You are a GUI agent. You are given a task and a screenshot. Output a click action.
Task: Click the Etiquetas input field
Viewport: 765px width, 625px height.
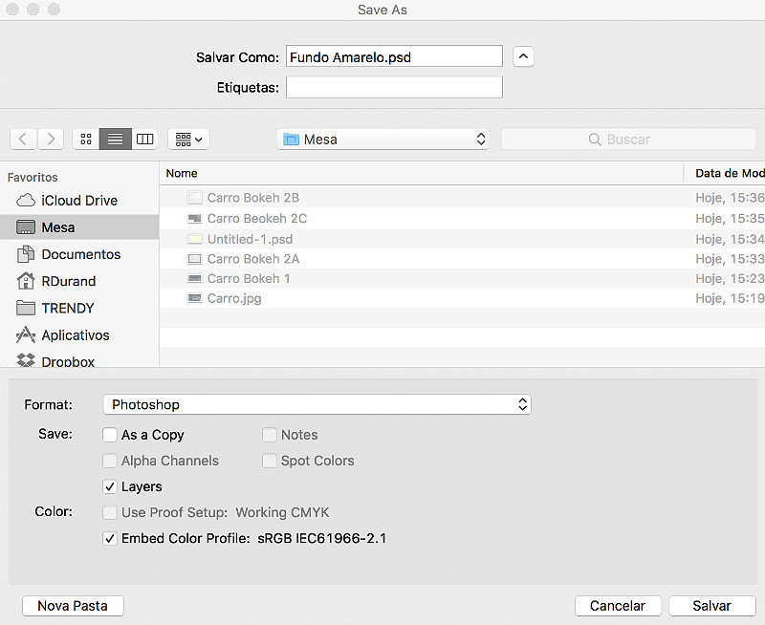point(394,87)
